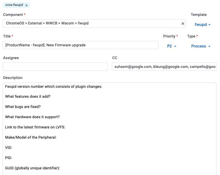The width and height of the screenshot is (220, 175).
Task: Clear the Component field using the x icon
Action: 183,23
